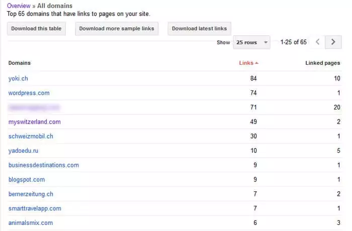This screenshot has width=352, height=231.
Task: Open the Overview breadcrumb link
Action: 19,6
